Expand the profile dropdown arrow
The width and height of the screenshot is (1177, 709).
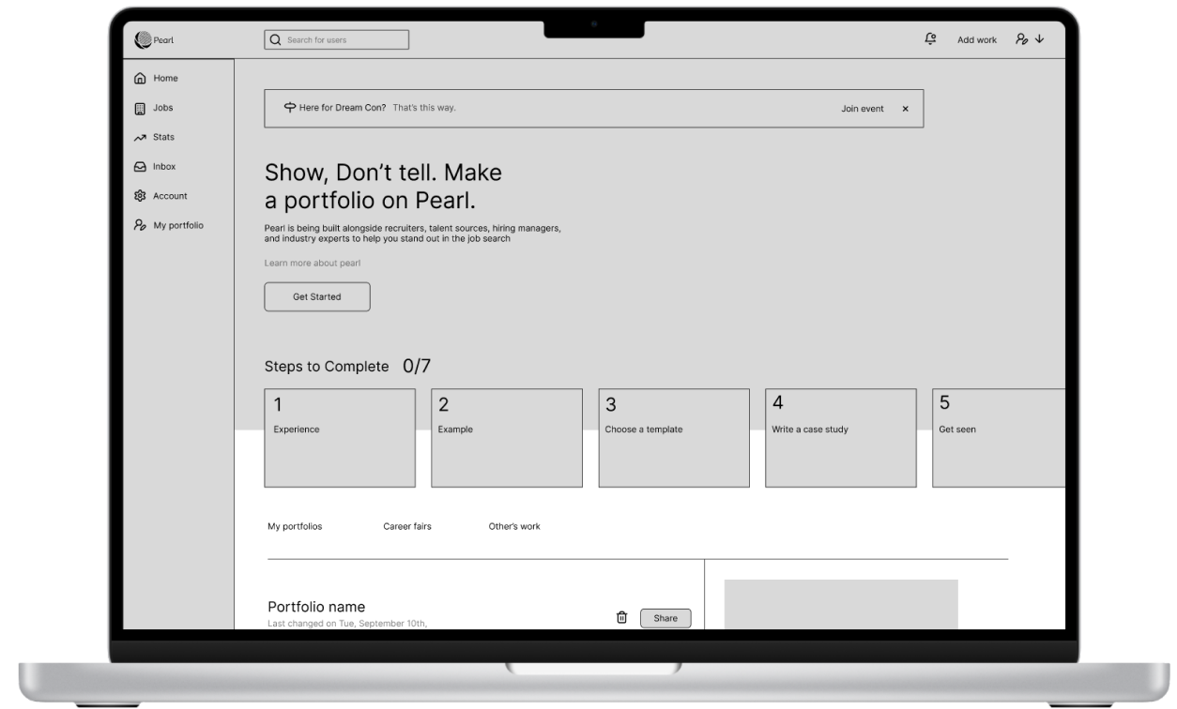point(1040,39)
